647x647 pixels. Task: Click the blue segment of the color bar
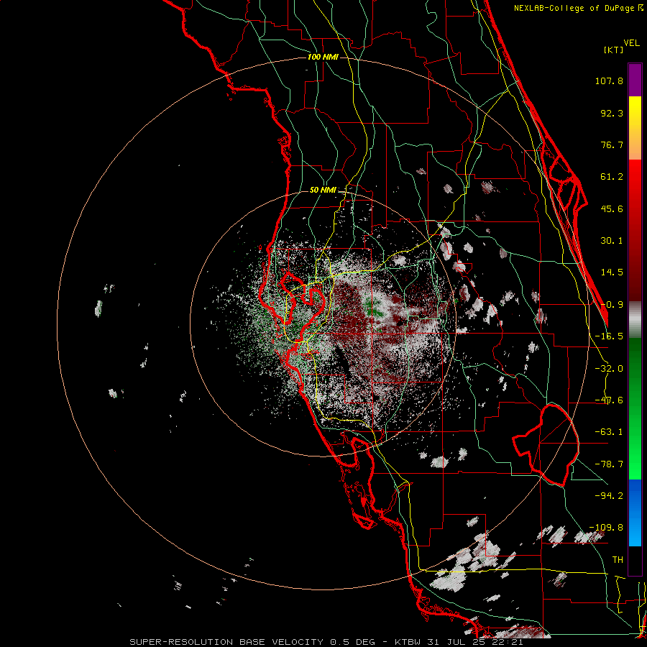tap(635, 513)
